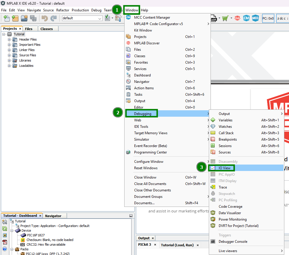Minimize the Dashboard panel group
The width and height of the screenshot is (289, 255).
point(131,216)
